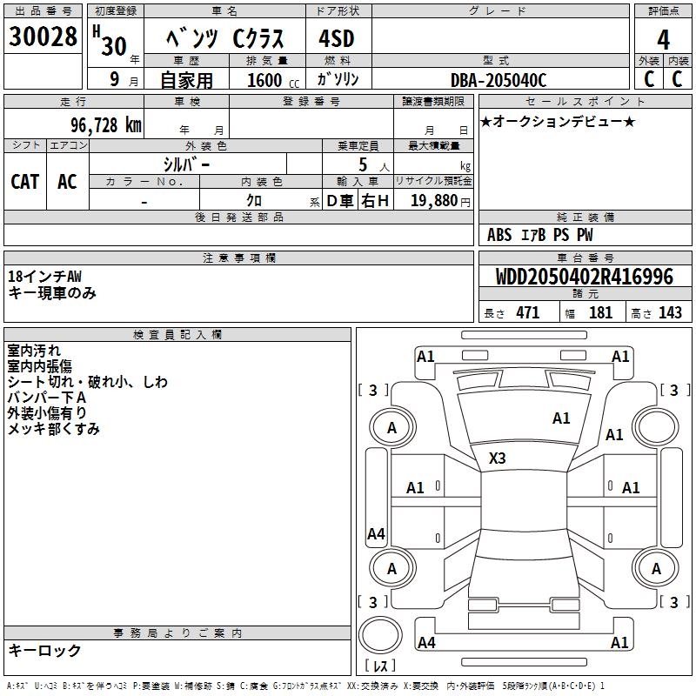Select inspector note 室内内張傷
The image size is (696, 696).
tap(39, 365)
